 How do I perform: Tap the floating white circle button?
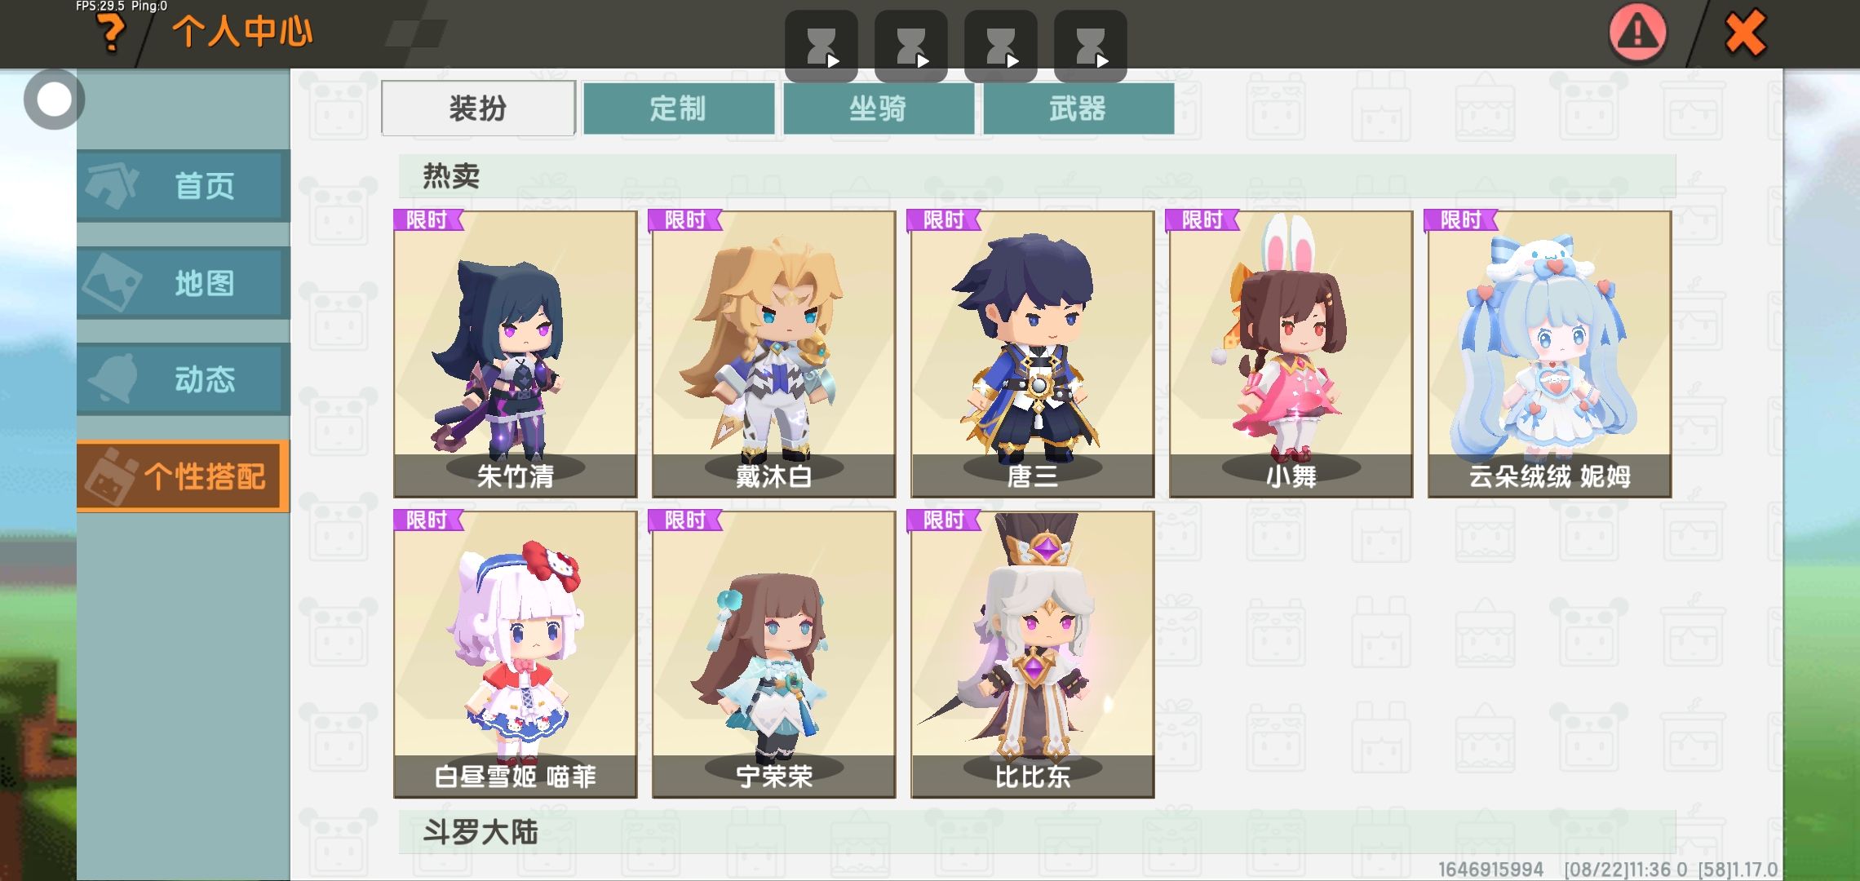pyautogui.click(x=55, y=100)
